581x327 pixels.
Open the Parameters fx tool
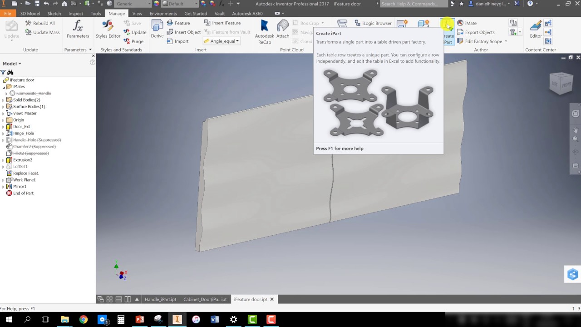[78, 29]
